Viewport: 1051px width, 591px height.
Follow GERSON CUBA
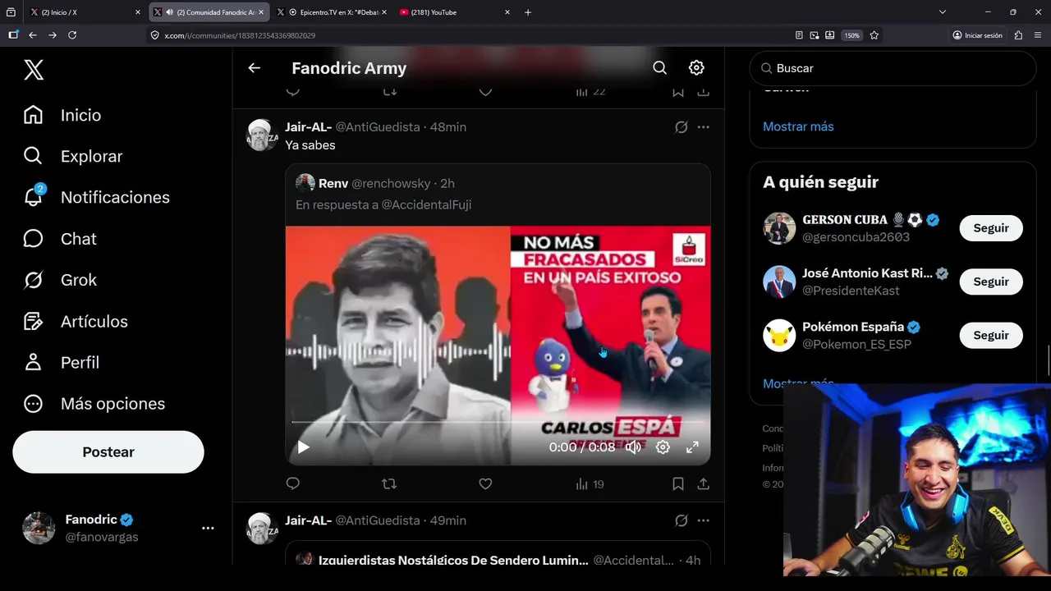(991, 228)
